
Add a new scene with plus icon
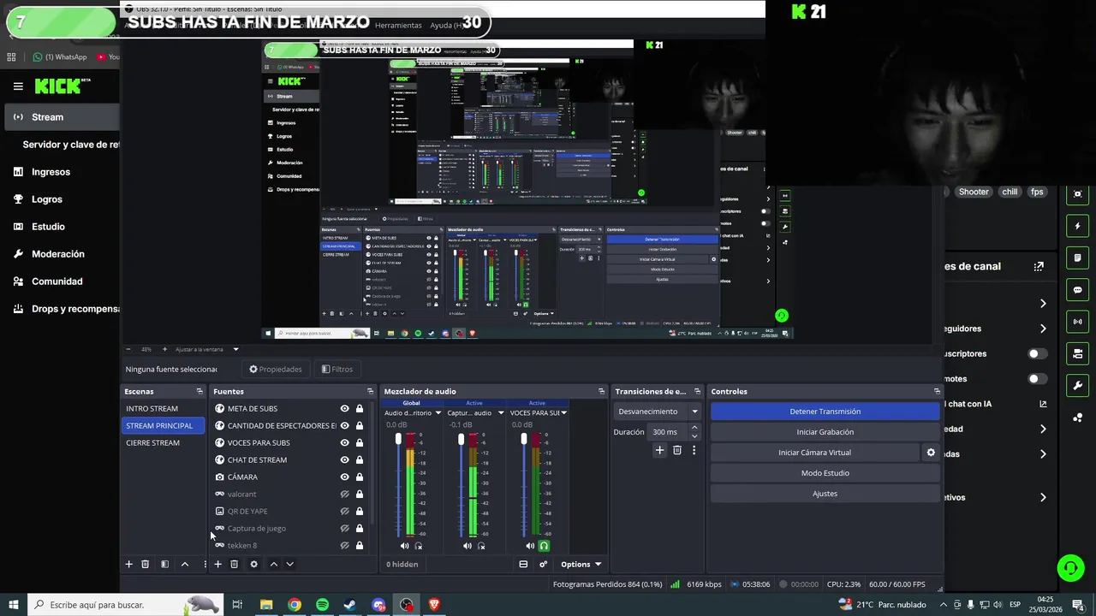click(x=129, y=564)
